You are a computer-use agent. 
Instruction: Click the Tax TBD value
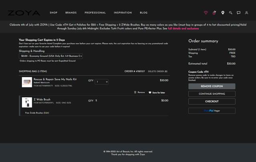pyautogui.click(x=233, y=57)
